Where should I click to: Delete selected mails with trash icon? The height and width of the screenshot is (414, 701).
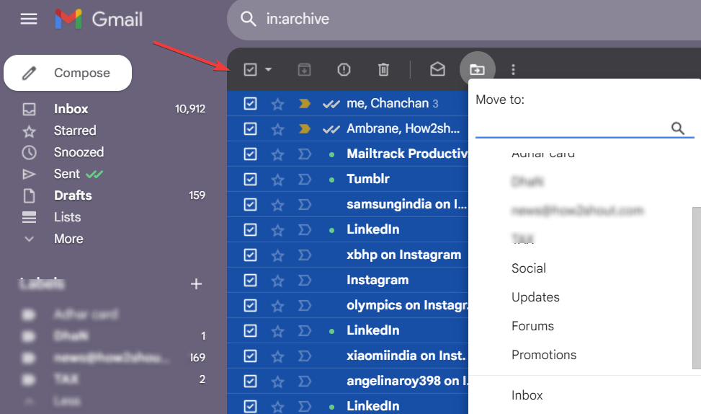coord(383,69)
